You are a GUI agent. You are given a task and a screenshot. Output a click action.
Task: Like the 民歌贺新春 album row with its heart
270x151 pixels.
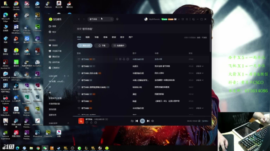click(x=79, y=94)
